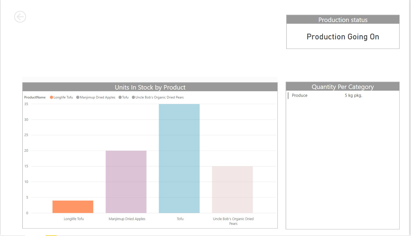Click the ProductName legend label
The height and width of the screenshot is (236, 411).
click(x=35, y=97)
